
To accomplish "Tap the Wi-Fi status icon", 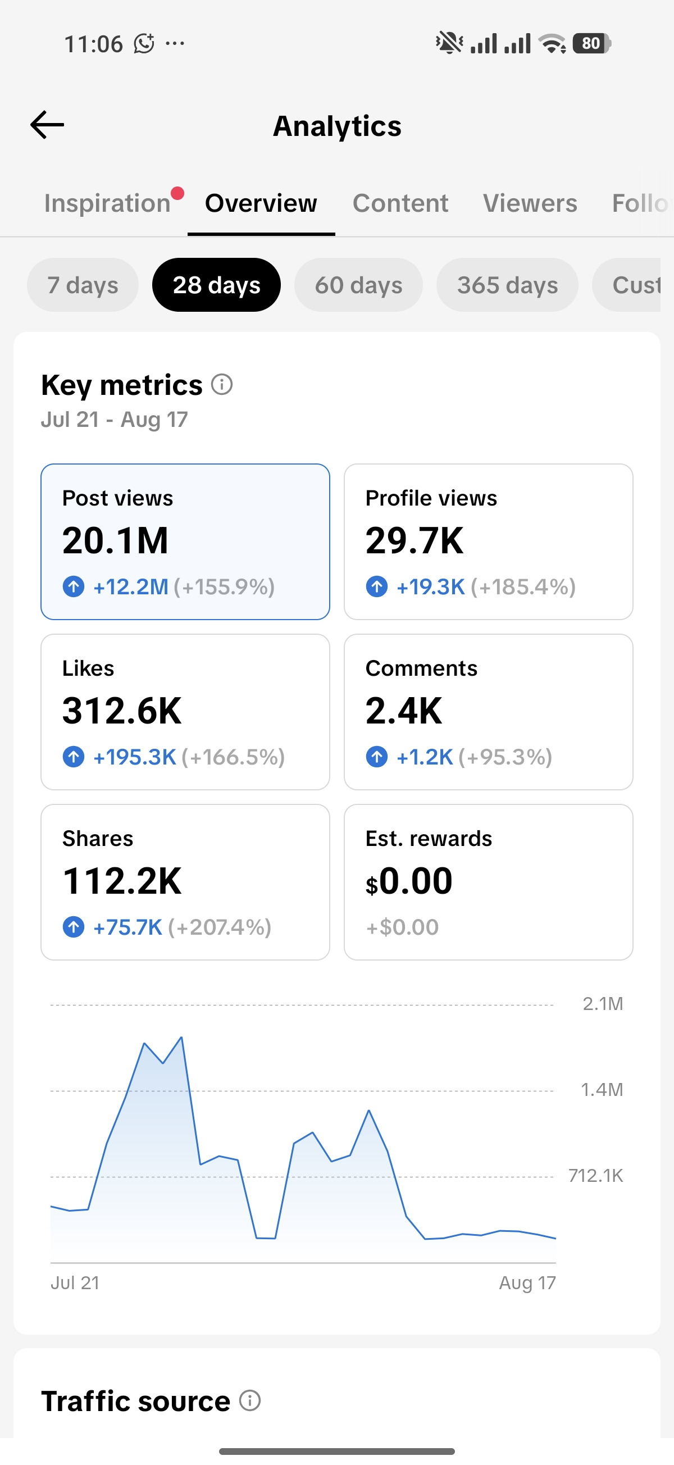I will pyautogui.click(x=552, y=43).
